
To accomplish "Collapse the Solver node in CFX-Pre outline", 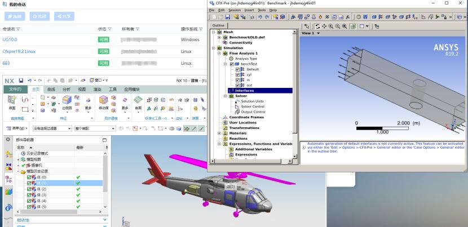I will 226,96.
